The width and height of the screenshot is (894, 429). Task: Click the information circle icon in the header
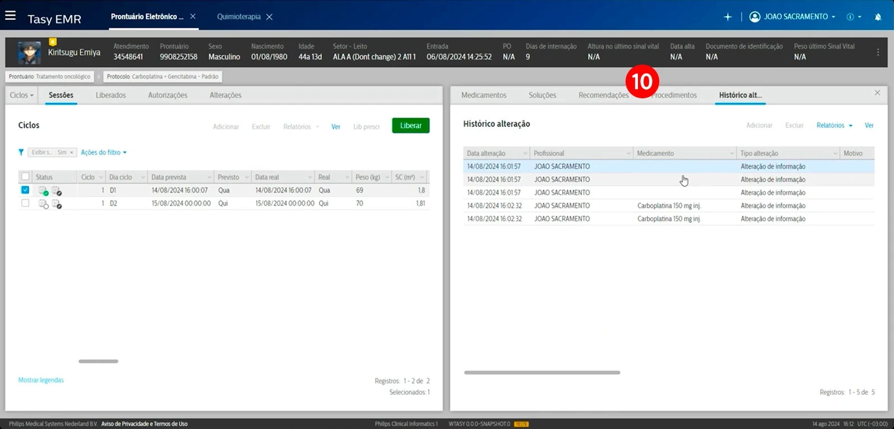pyautogui.click(x=850, y=17)
